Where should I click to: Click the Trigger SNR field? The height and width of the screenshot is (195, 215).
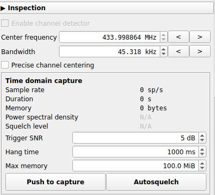[x=136, y=138]
